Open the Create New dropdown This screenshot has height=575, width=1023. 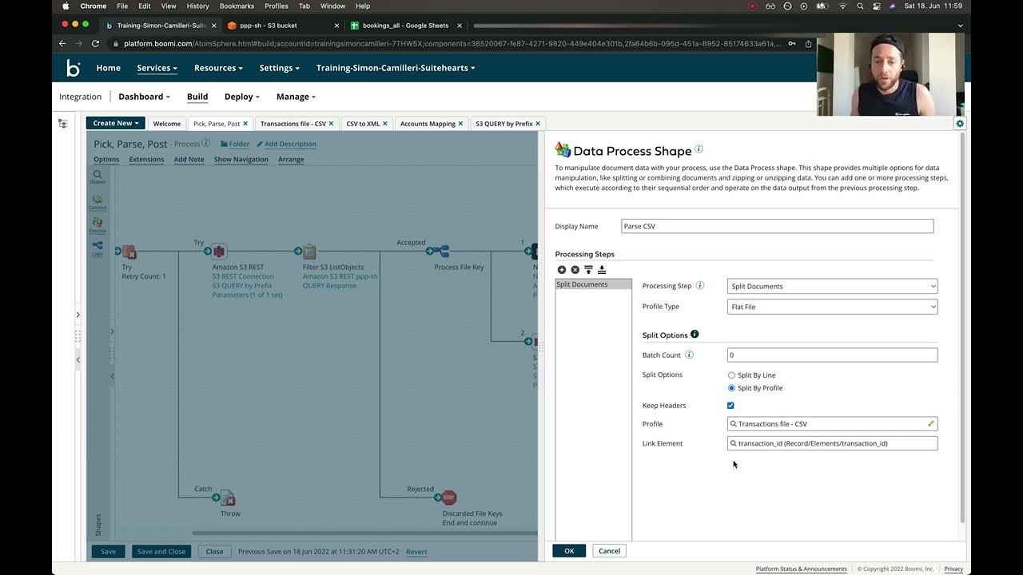115,123
